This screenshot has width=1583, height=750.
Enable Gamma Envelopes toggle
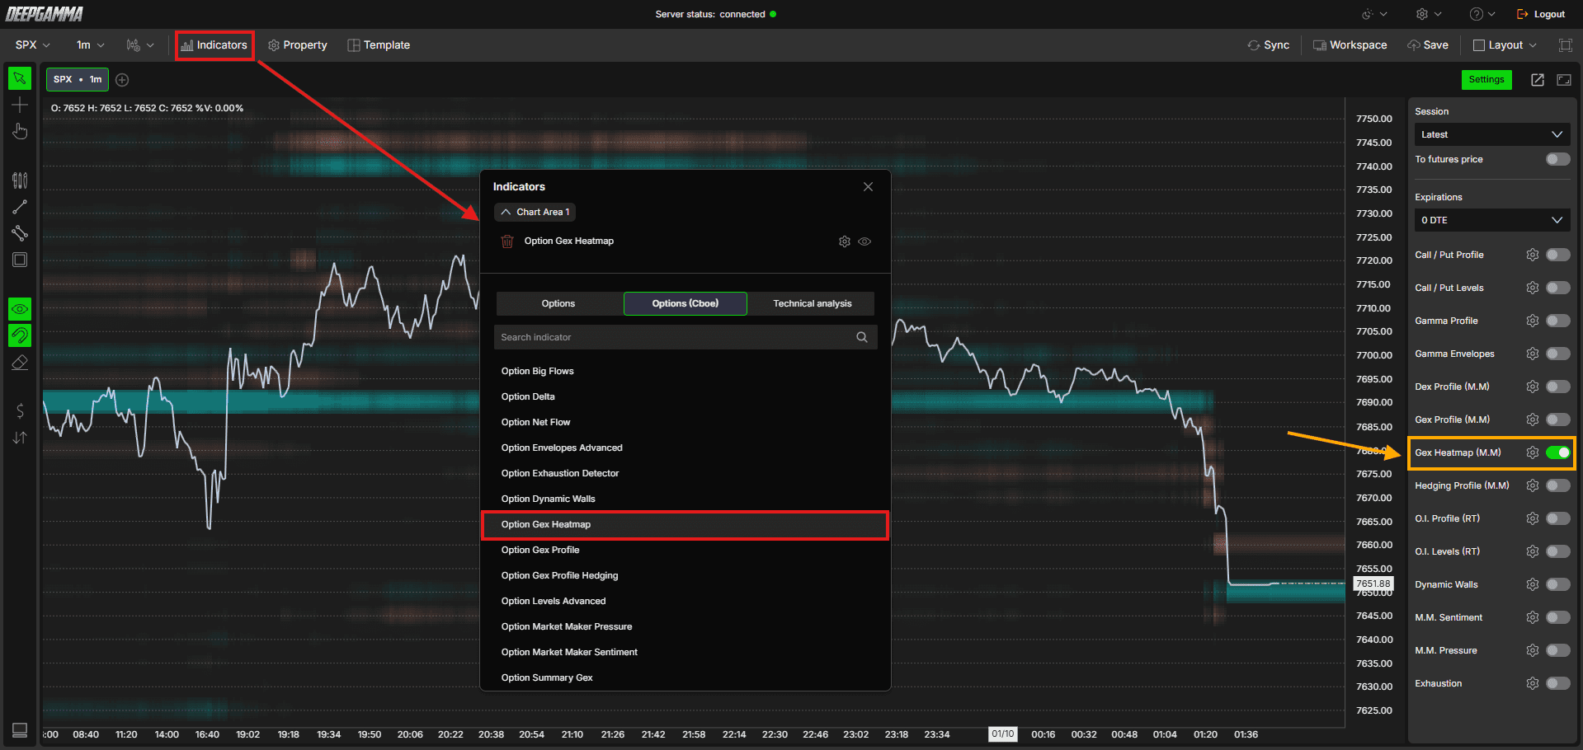point(1558,354)
